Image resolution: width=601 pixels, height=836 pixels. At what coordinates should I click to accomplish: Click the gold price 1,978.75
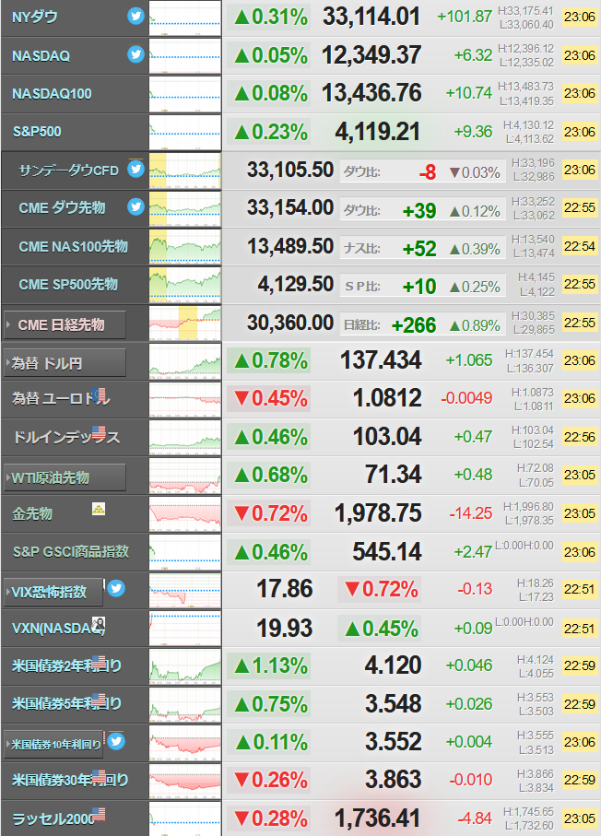pyautogui.click(x=378, y=512)
